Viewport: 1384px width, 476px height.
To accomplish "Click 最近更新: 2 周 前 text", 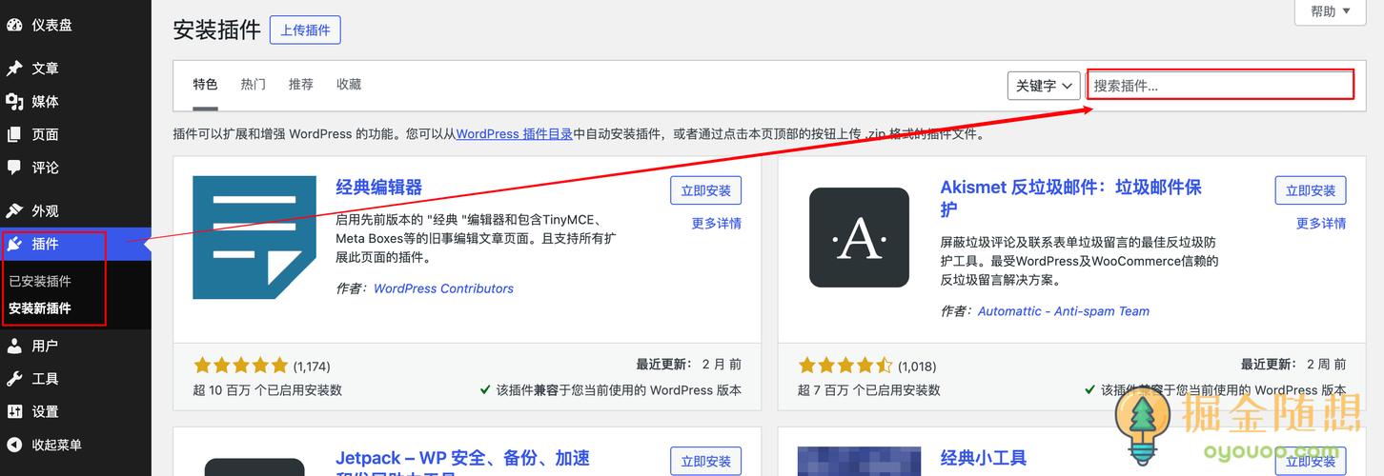I will click(1293, 365).
